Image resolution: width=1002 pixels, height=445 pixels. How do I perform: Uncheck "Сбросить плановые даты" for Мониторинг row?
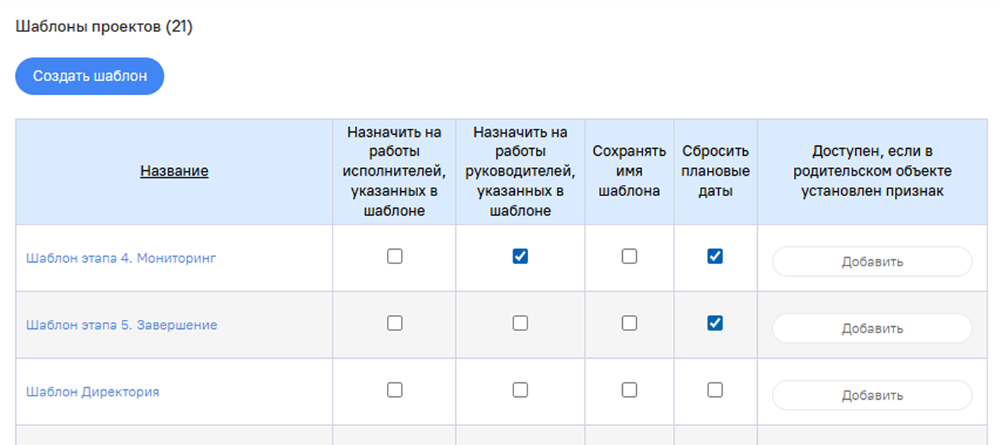pyautogui.click(x=715, y=257)
